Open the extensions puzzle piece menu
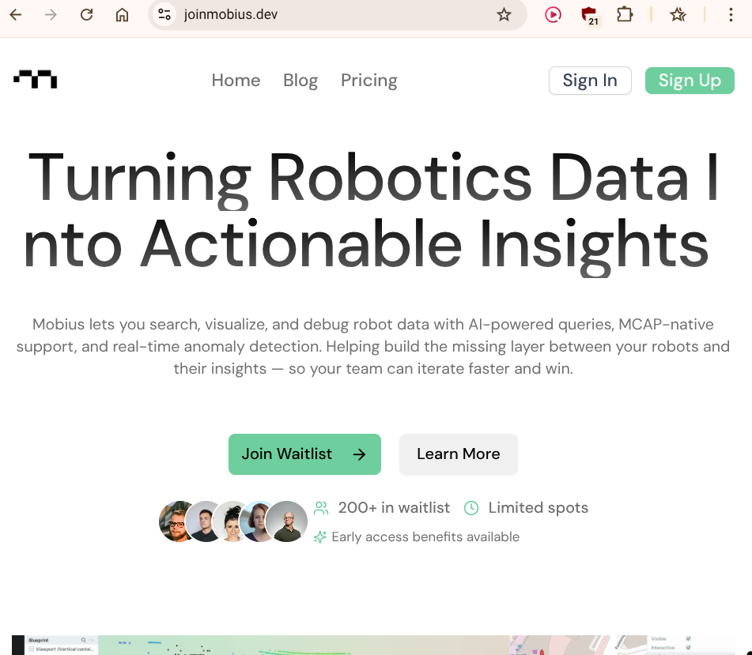Viewport: 752px width, 655px height. point(625,14)
